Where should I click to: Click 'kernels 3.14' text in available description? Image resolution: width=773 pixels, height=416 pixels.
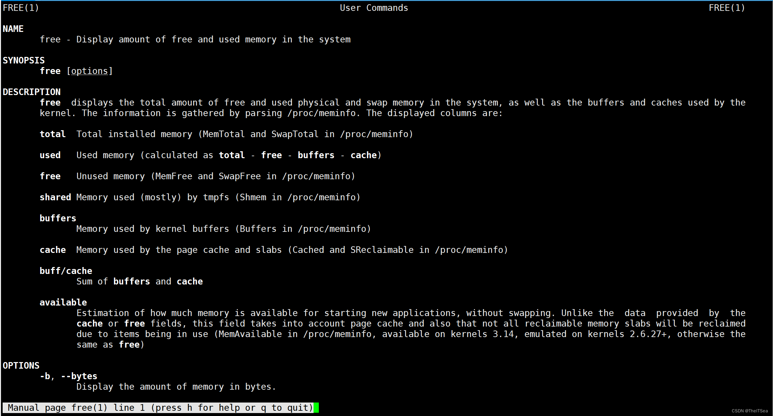click(482, 334)
